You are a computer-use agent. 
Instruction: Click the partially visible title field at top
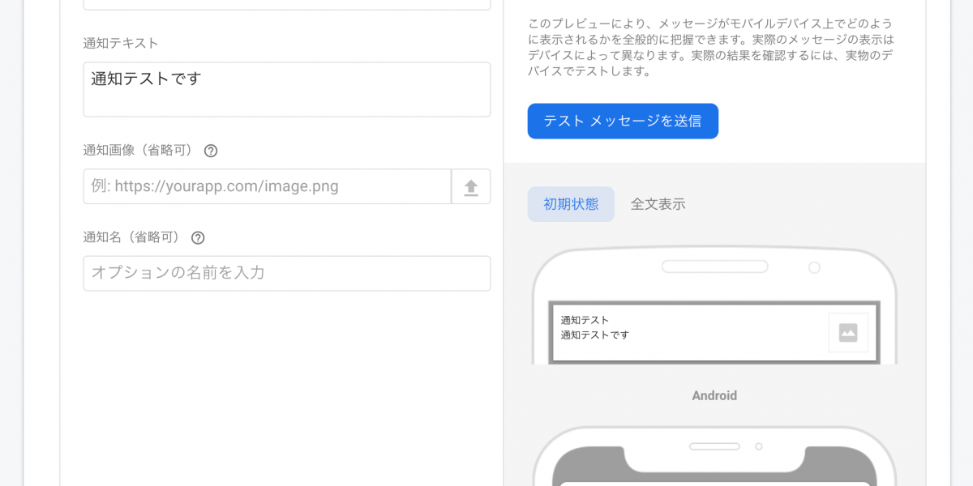tap(287, 4)
